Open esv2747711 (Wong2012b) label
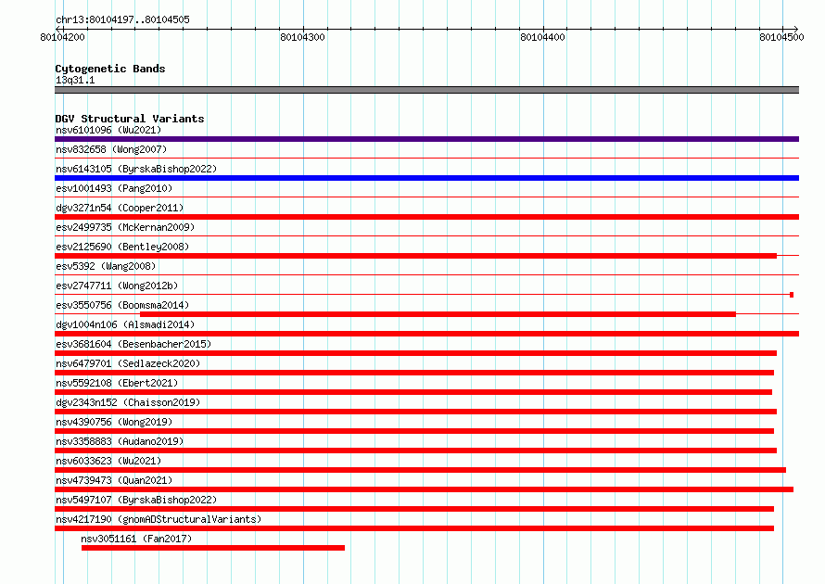This screenshot has height=584, width=825. click(x=117, y=286)
